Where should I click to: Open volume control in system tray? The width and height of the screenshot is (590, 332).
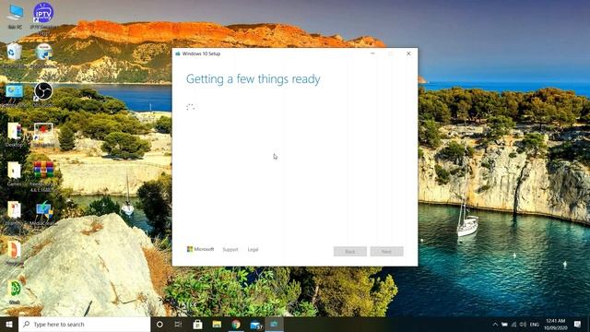[x=523, y=325]
